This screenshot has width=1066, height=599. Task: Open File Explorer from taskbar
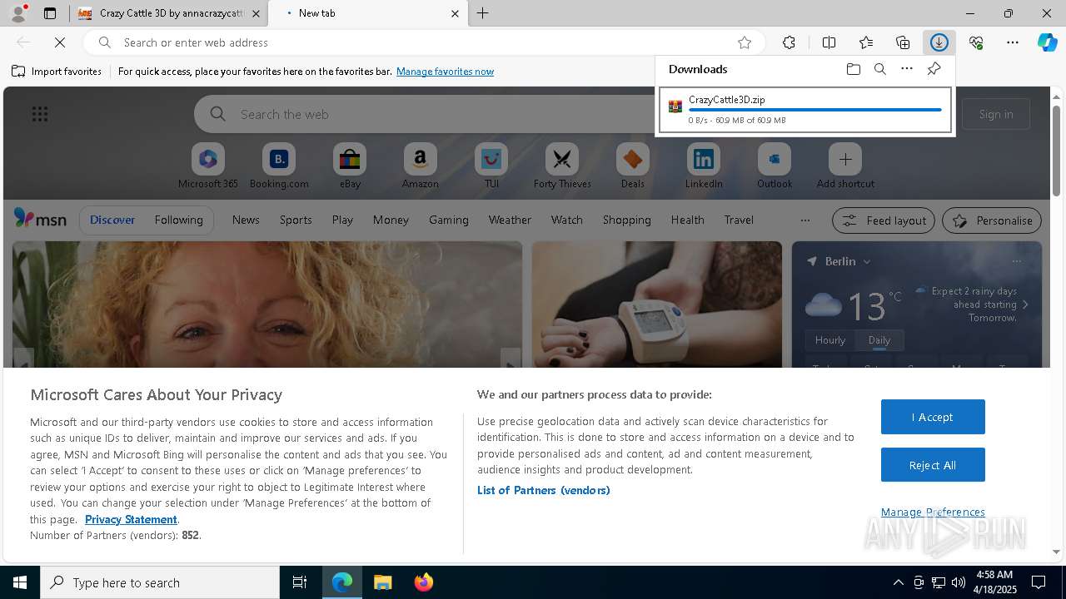point(383,582)
